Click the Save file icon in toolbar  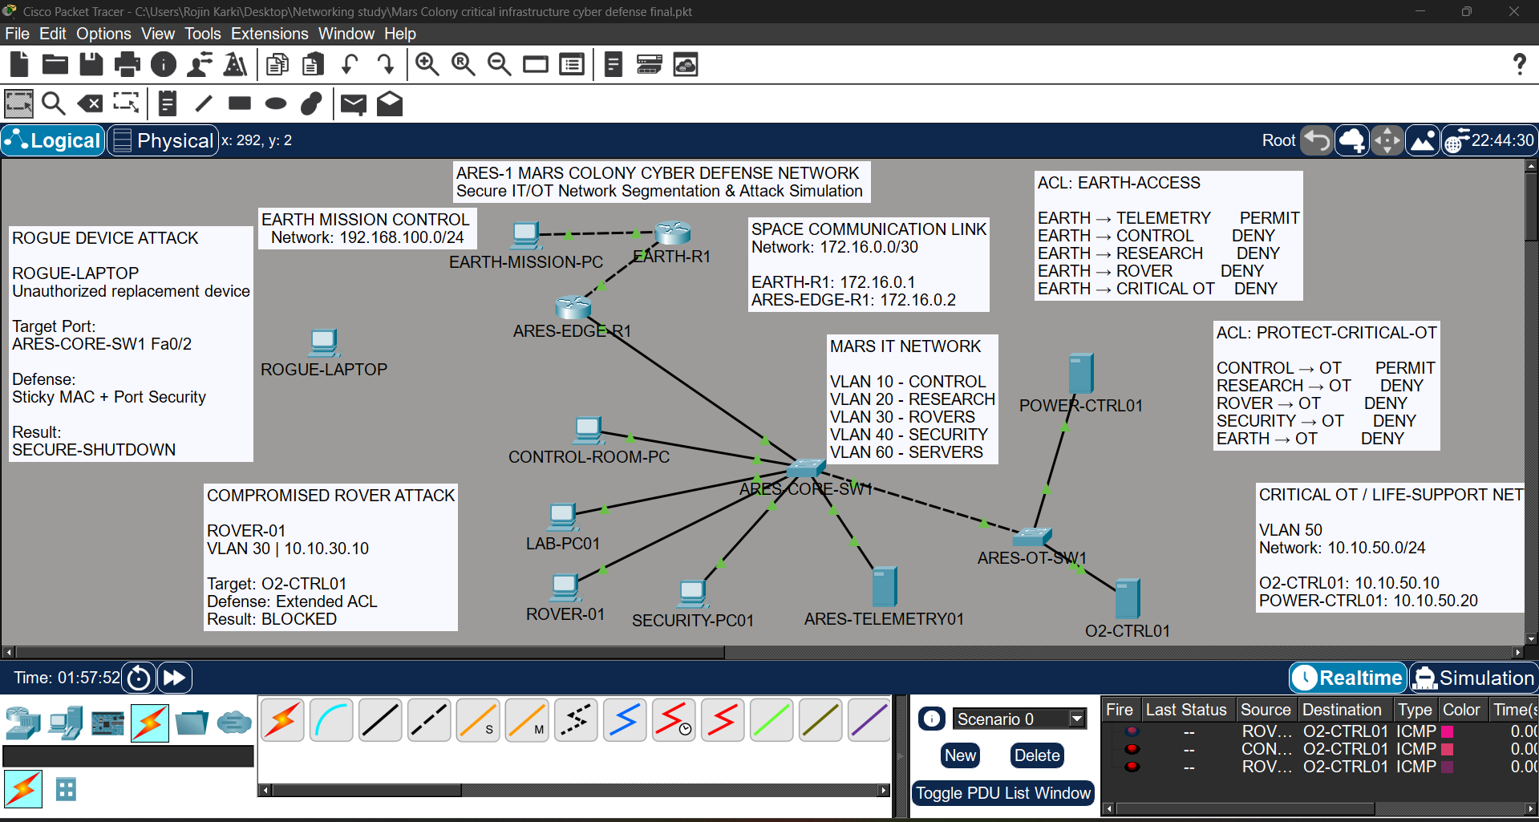(x=91, y=64)
